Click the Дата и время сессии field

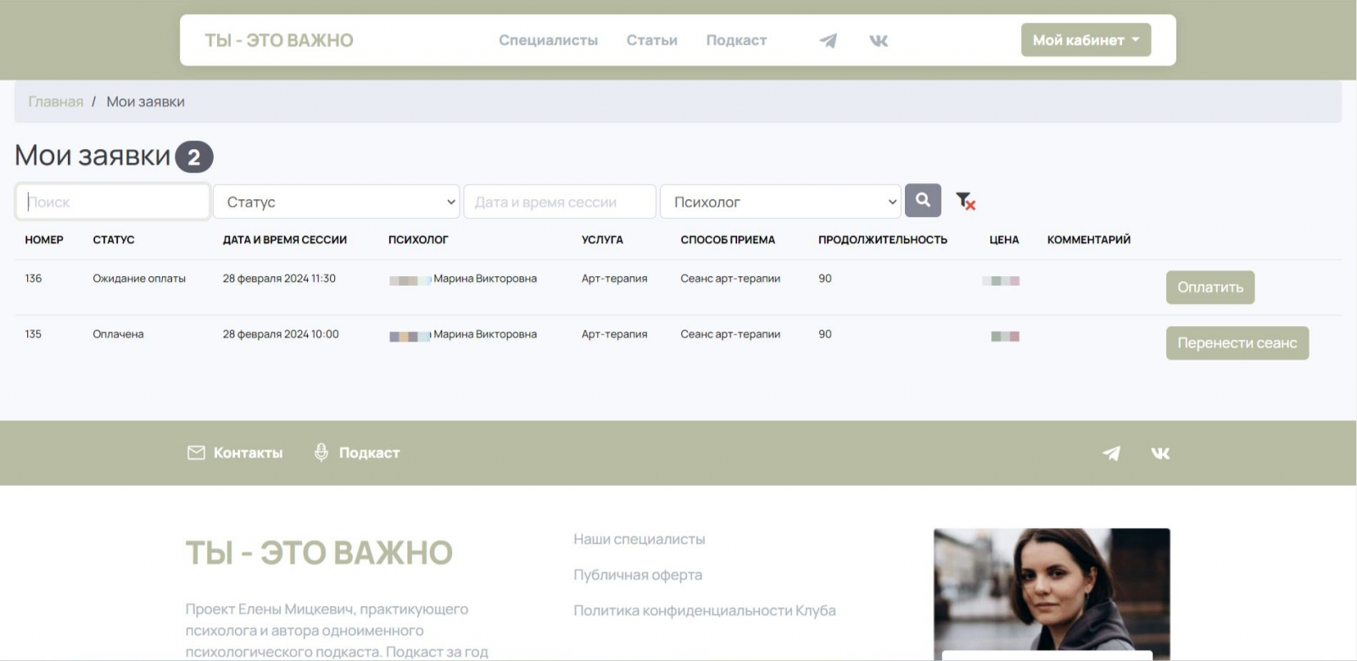(x=560, y=202)
